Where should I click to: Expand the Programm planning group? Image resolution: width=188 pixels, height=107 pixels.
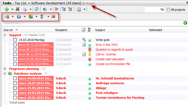[5, 69]
